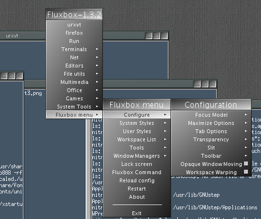Expand the Games submenu arrow

(97, 98)
